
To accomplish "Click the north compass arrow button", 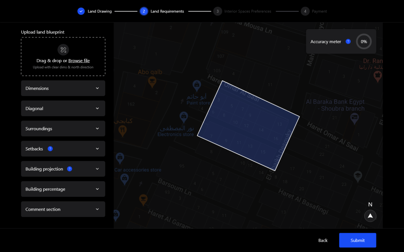I will 370,216.
